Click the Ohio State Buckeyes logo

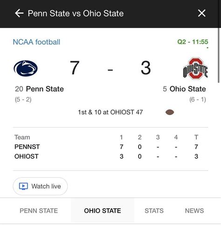tap(195, 68)
